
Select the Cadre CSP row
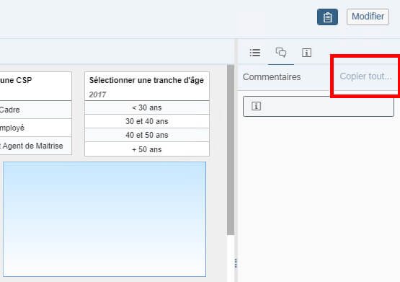coord(36,110)
